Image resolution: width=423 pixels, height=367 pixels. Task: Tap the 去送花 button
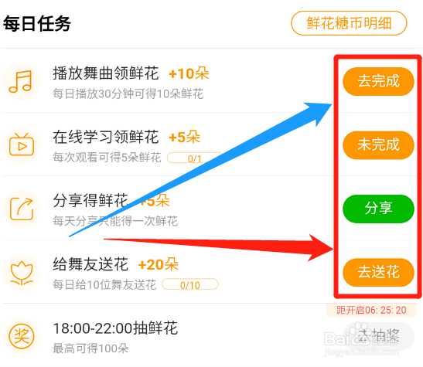[x=378, y=272]
